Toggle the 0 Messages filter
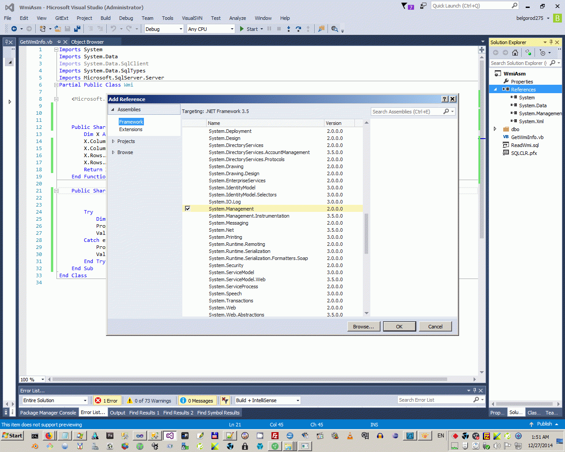This screenshot has width=565, height=452. 197,400
